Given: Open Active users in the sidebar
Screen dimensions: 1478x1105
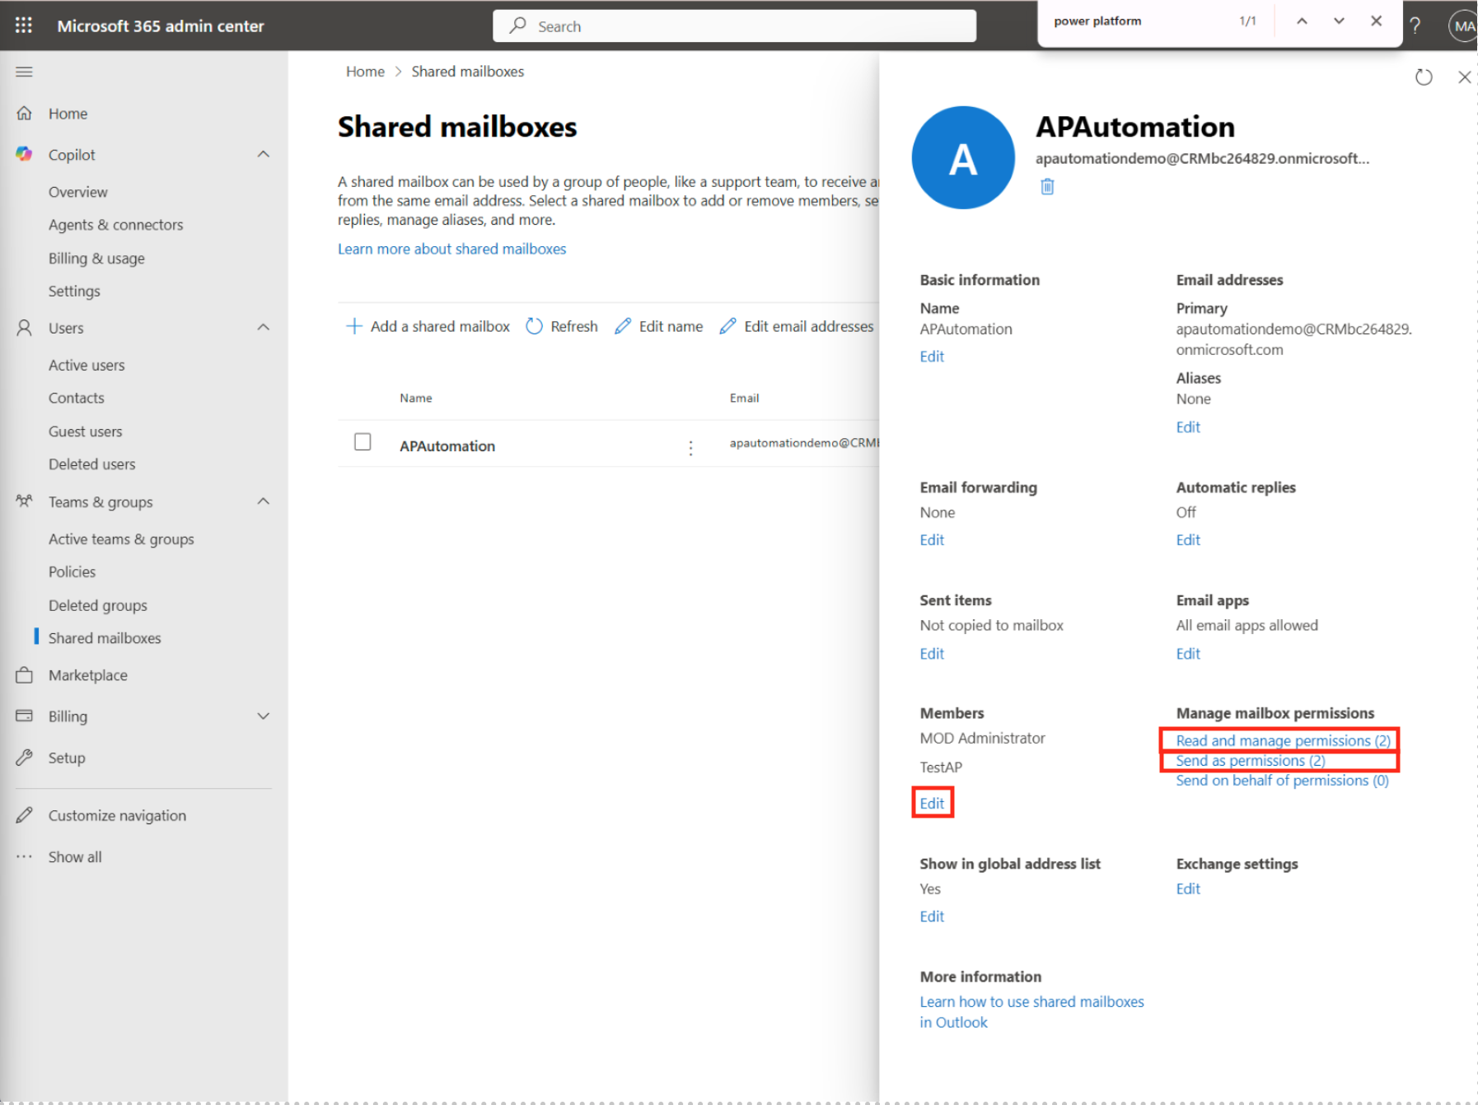Looking at the screenshot, I should [87, 365].
